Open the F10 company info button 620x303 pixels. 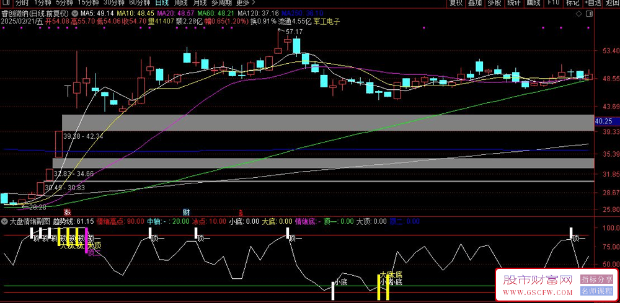(x=553, y=2)
